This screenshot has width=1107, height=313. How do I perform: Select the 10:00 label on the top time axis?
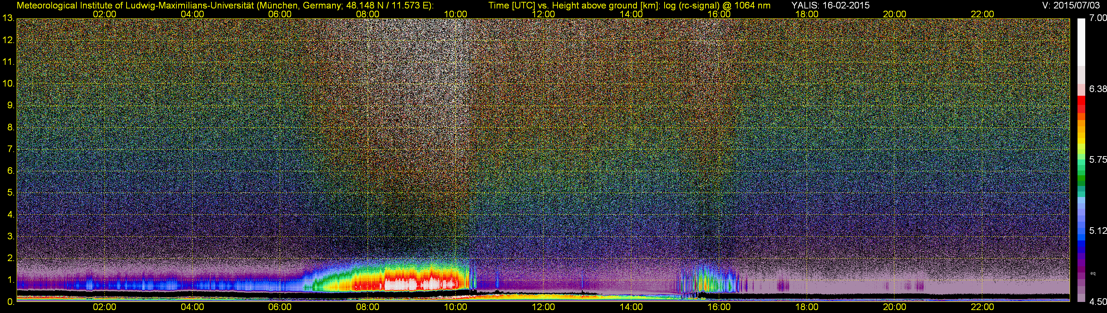455,14
